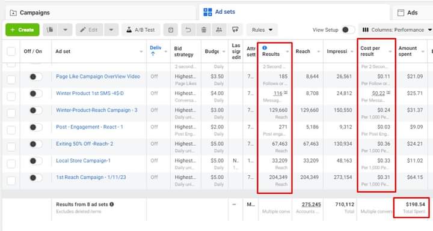Open Winter-Product-Reach Campaign - 3 link
433x231 pixels.
point(97,110)
